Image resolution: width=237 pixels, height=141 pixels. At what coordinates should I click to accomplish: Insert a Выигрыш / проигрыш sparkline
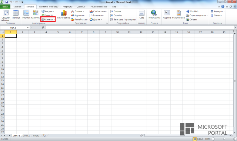point(123,20)
